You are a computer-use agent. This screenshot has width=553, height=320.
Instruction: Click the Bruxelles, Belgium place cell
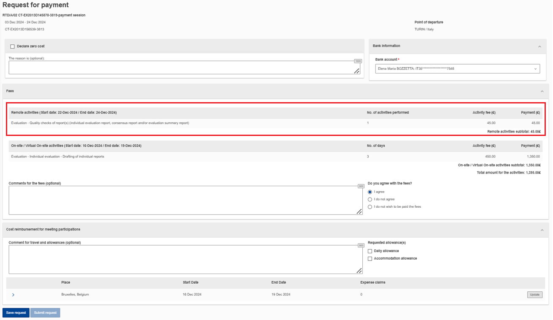click(x=75, y=294)
